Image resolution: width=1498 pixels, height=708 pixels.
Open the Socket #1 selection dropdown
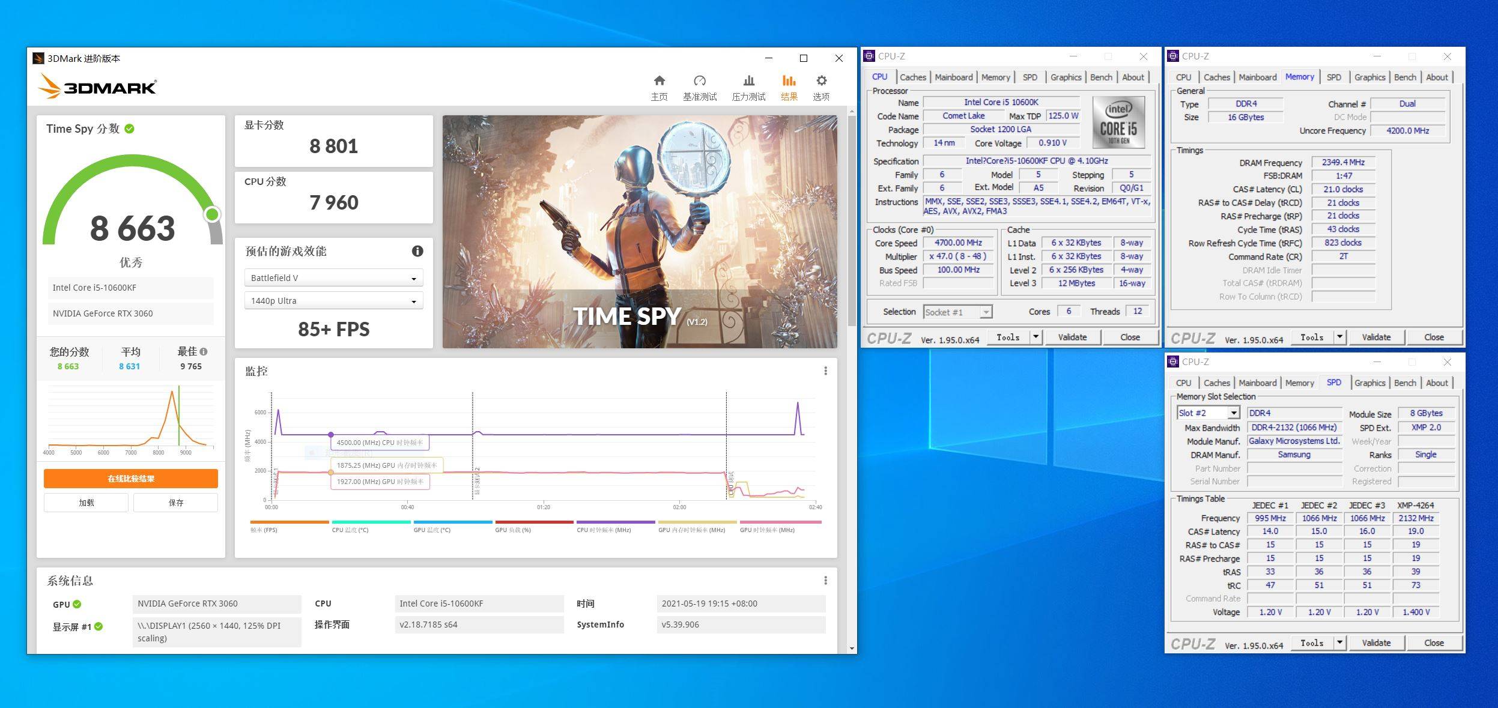(x=957, y=312)
